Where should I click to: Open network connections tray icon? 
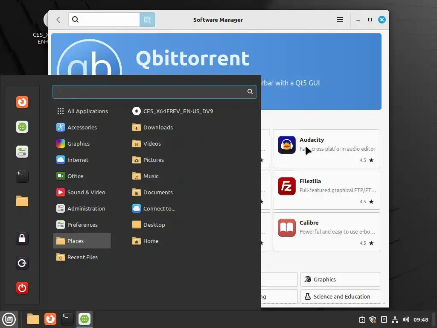(395, 319)
